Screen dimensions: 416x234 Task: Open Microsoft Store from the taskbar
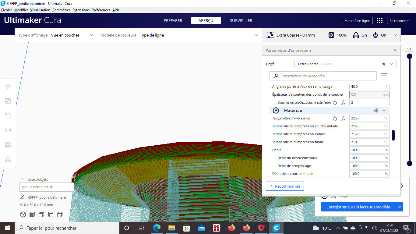click(186, 228)
